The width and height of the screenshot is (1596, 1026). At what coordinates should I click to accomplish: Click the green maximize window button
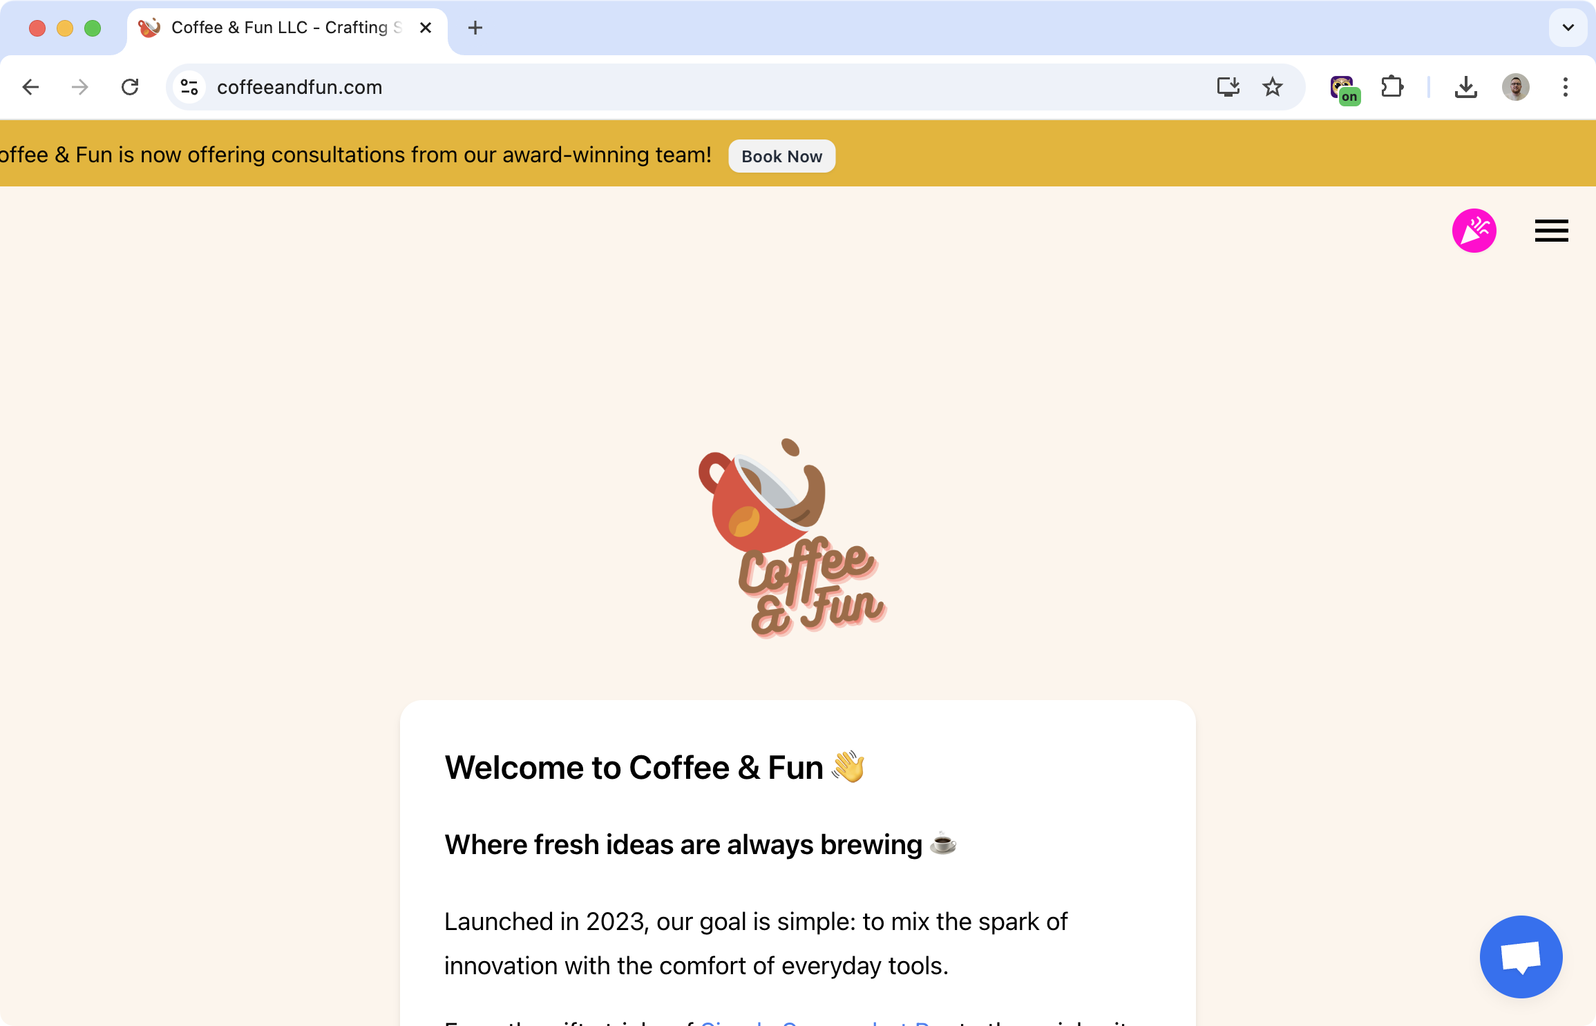pos(93,28)
